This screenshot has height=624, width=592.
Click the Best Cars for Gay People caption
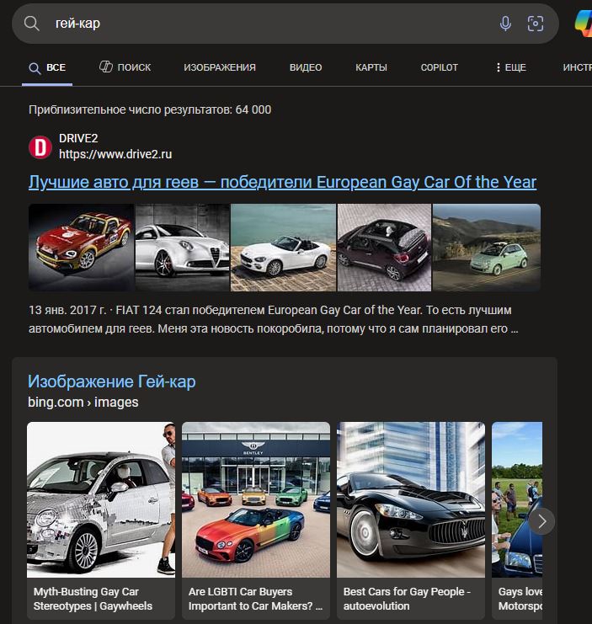(x=407, y=599)
